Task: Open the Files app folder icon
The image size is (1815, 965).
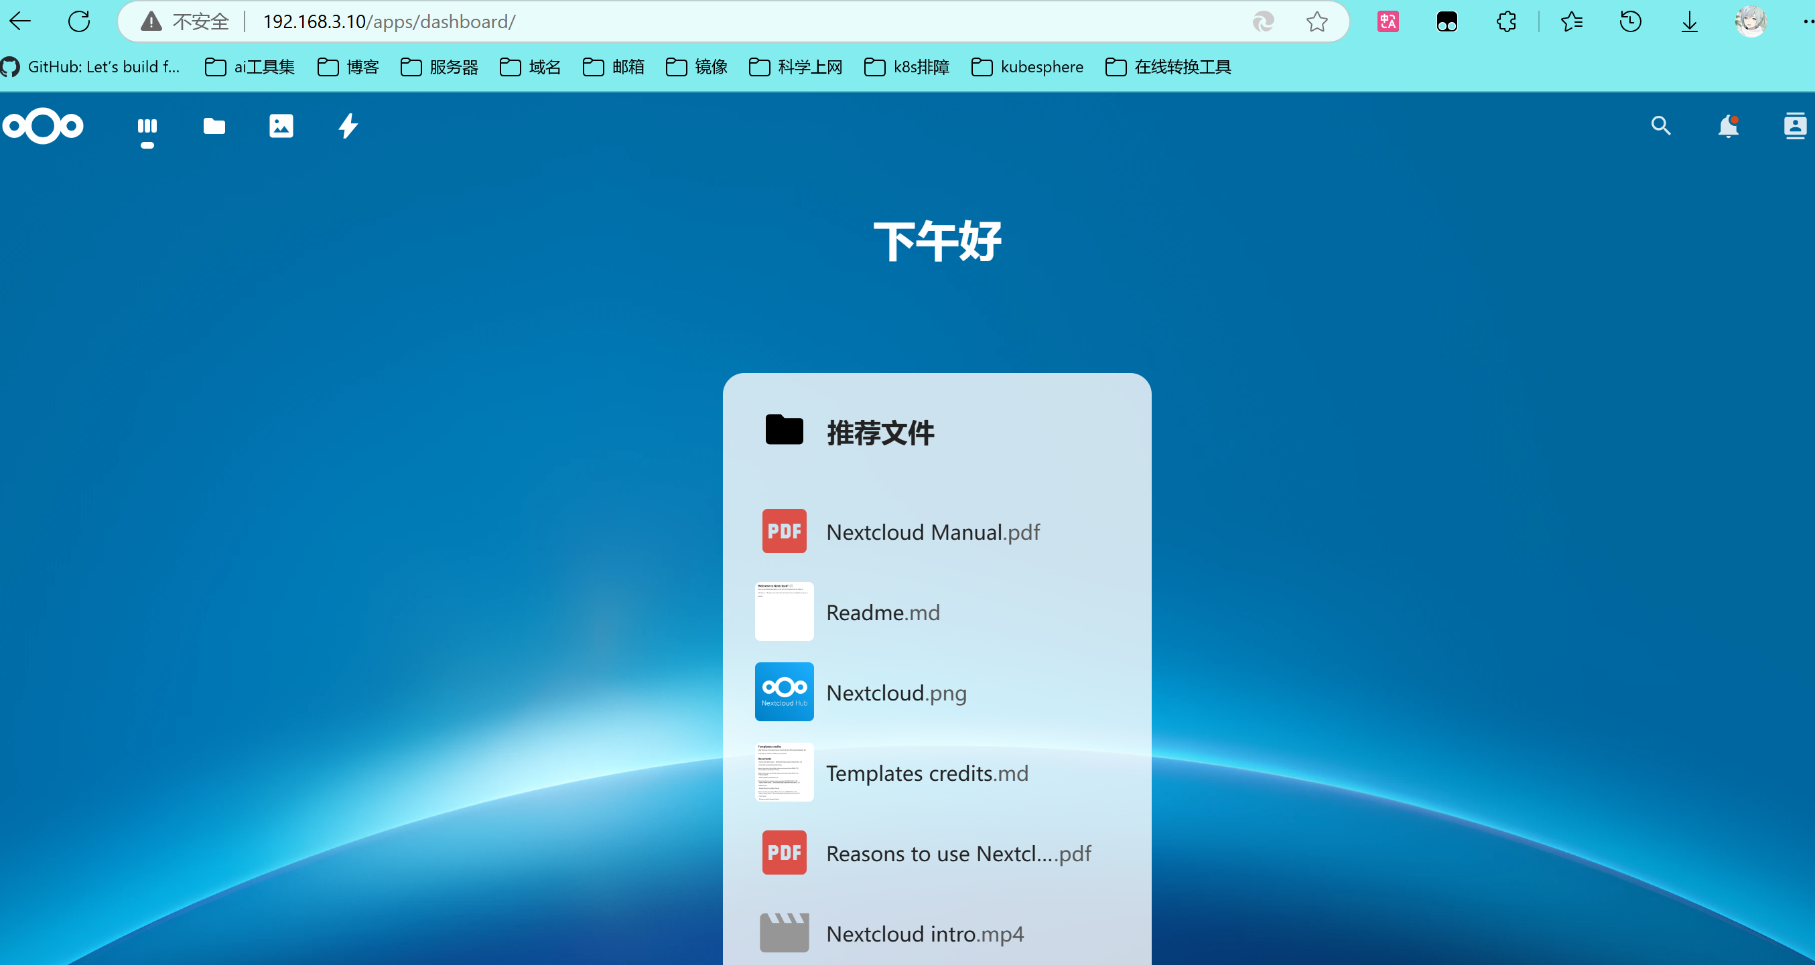Action: (x=214, y=127)
